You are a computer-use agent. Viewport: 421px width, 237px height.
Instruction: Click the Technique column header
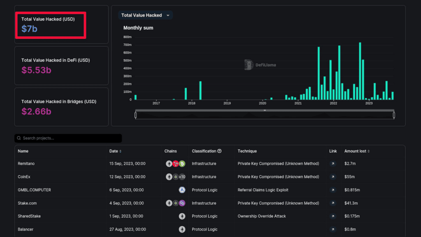pos(247,151)
